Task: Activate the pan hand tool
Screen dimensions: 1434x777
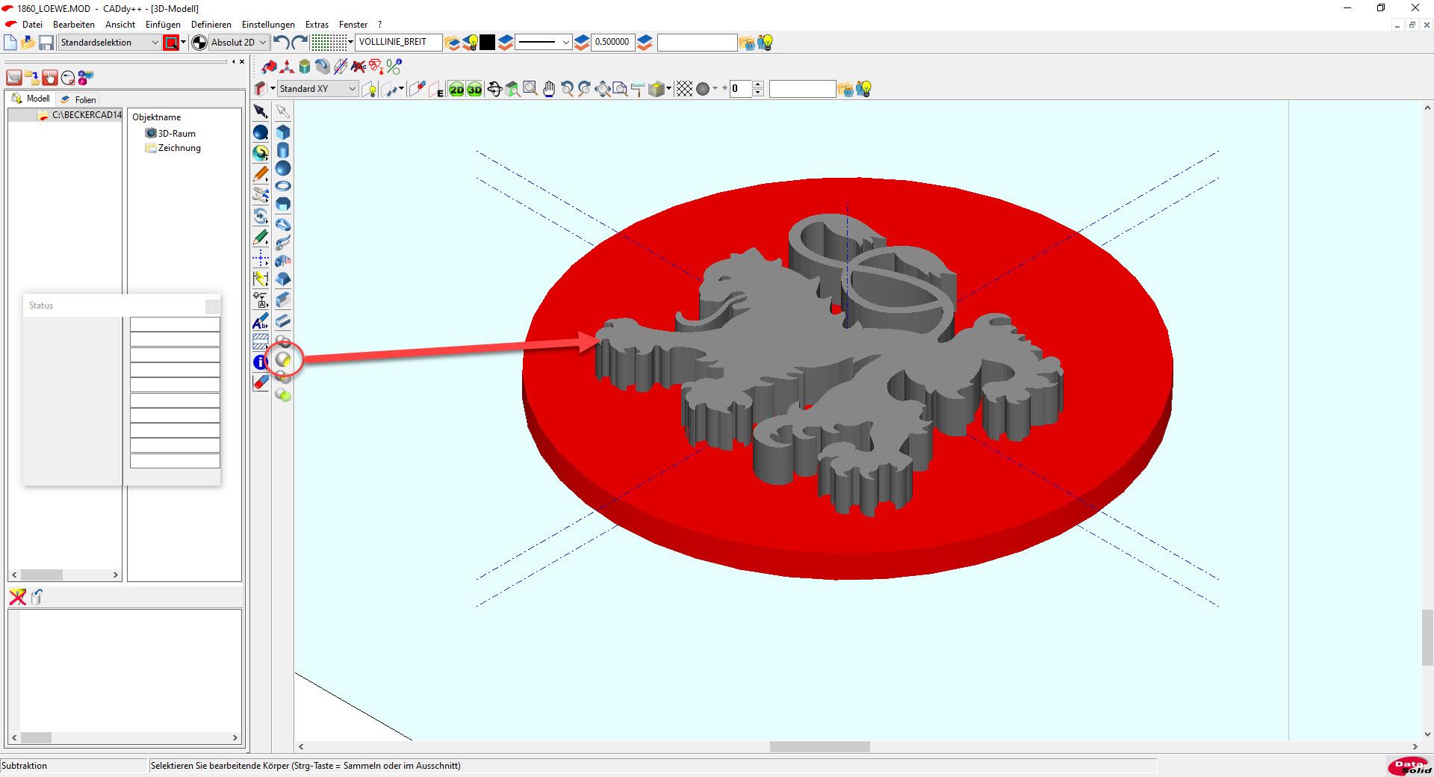Action: click(549, 89)
